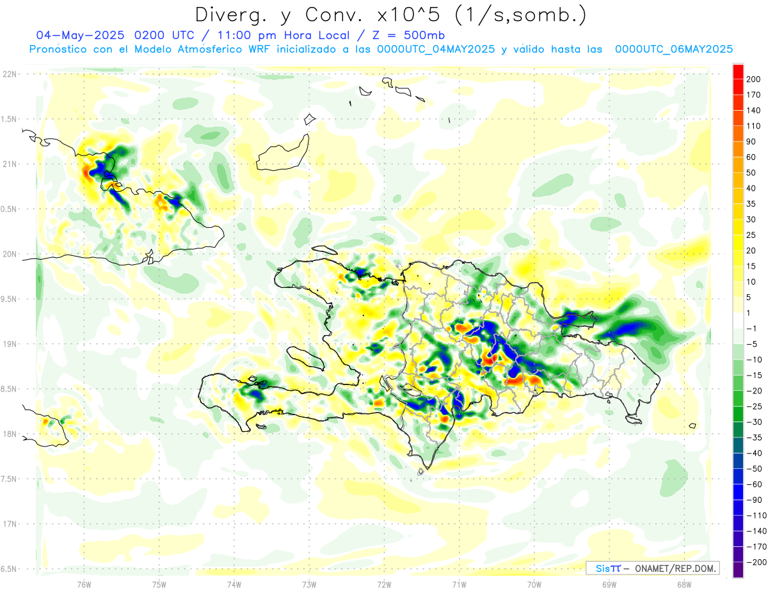Click the 9.5N latitude label
768x593 pixels.
10,299
